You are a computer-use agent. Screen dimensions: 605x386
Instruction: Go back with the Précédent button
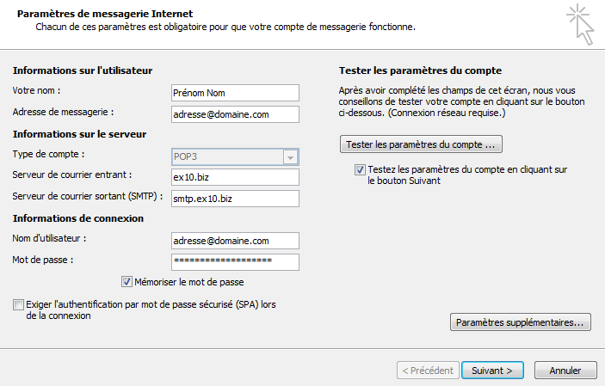point(426,371)
